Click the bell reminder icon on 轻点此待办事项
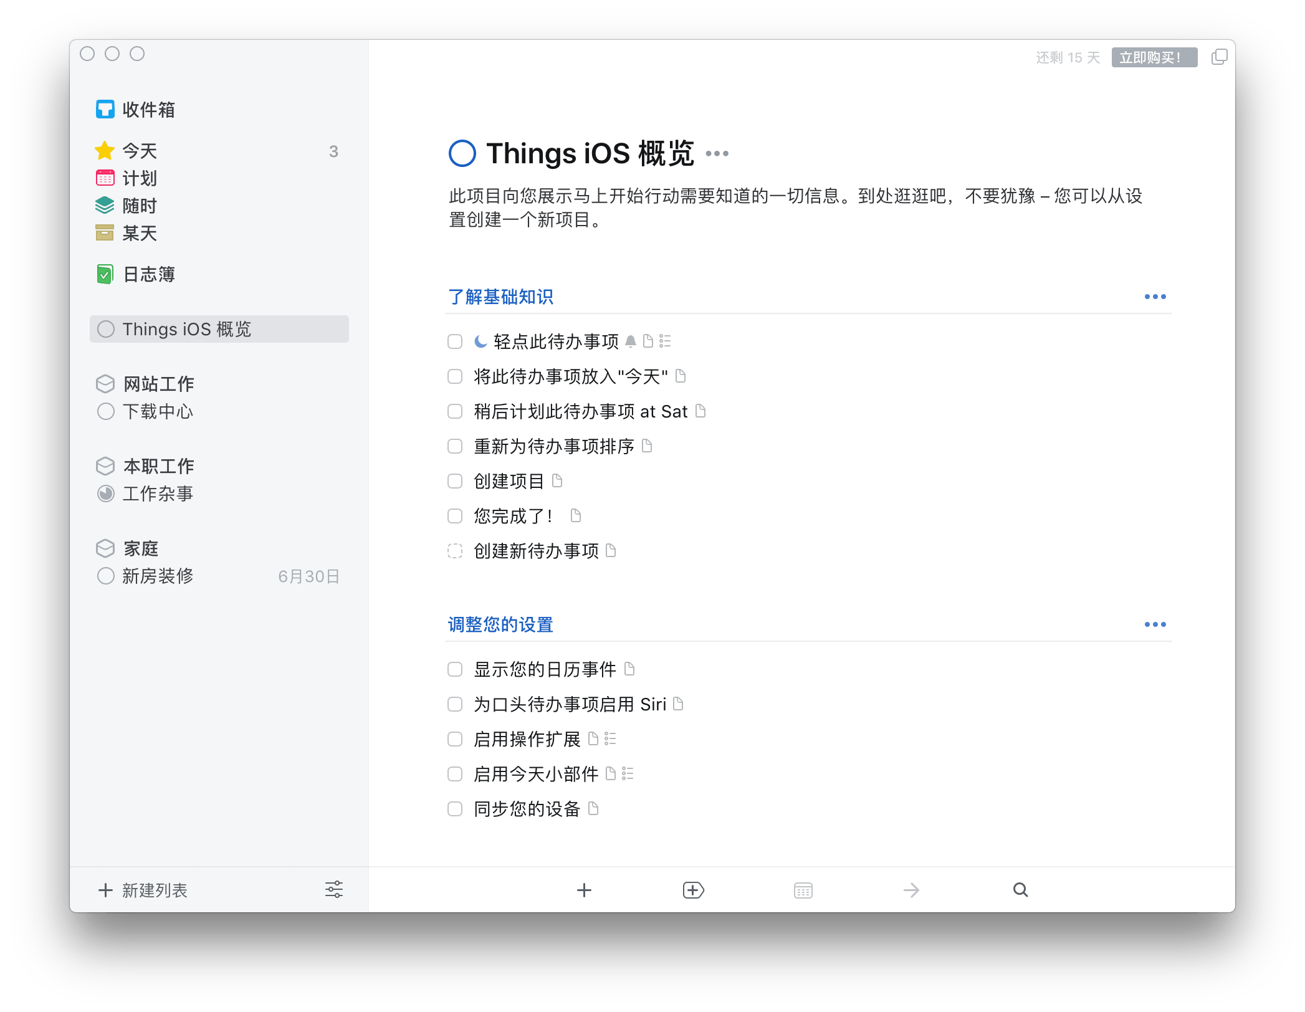This screenshot has height=1012, width=1305. [631, 341]
